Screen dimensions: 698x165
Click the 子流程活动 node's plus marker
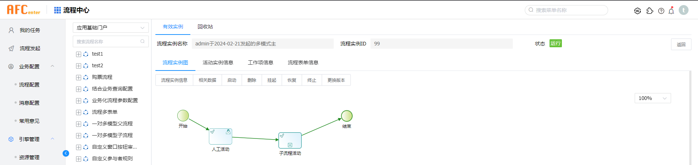(x=290, y=145)
